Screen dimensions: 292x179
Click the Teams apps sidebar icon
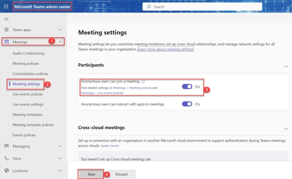(7, 30)
